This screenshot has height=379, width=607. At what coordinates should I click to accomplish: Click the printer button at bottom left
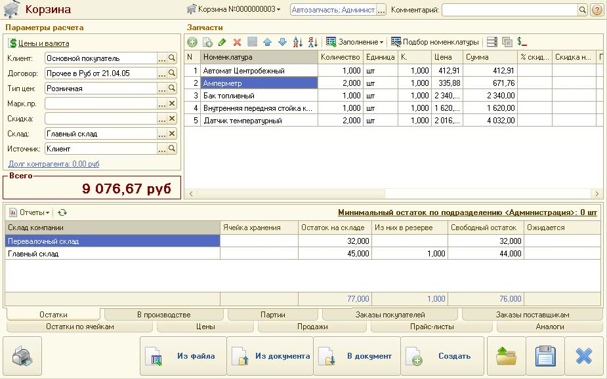[22, 356]
